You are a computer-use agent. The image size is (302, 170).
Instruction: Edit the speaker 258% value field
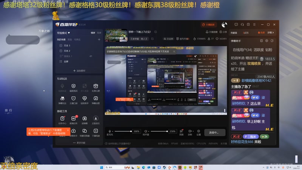173,131
